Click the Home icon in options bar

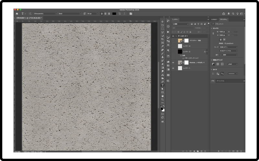pyautogui.click(x=17, y=14)
